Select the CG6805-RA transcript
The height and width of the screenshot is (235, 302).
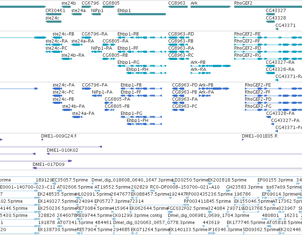tap(109, 45)
